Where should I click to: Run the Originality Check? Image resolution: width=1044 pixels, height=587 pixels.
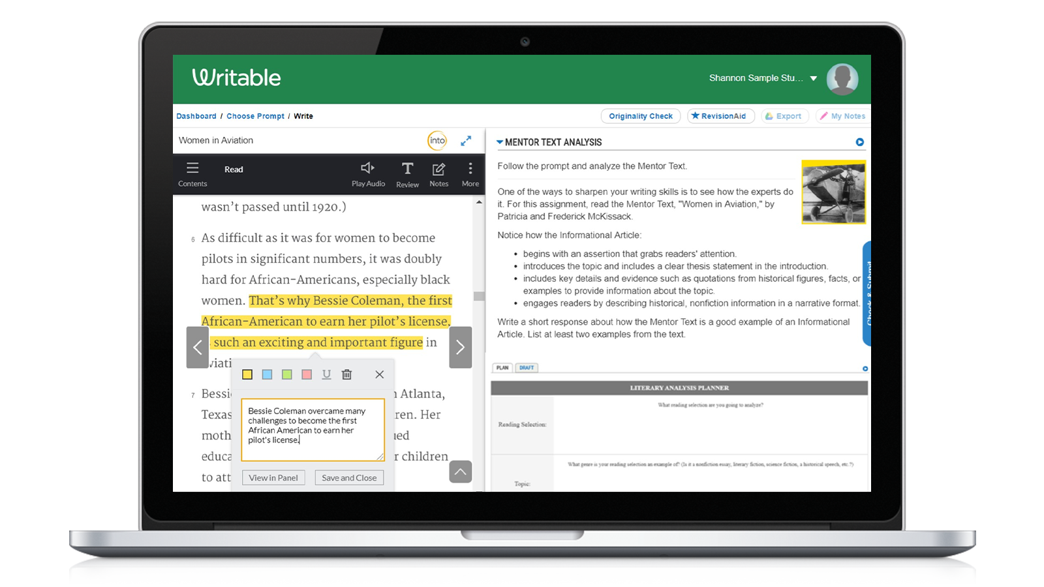click(x=640, y=115)
